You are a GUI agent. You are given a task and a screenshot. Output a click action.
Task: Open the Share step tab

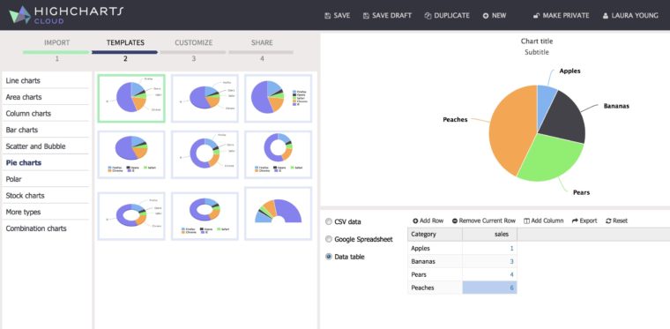[x=262, y=42]
